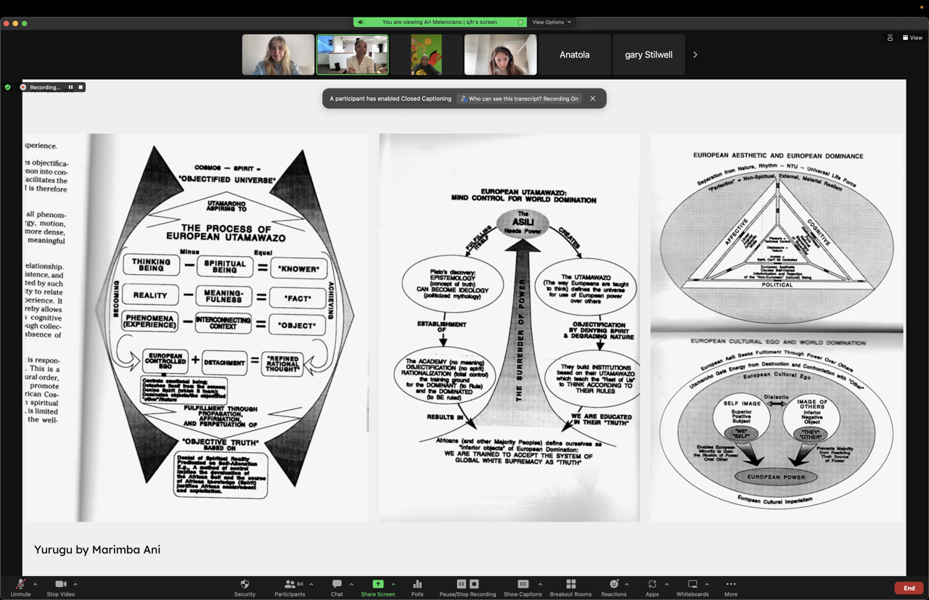Open the More menu in toolbar

(730, 587)
